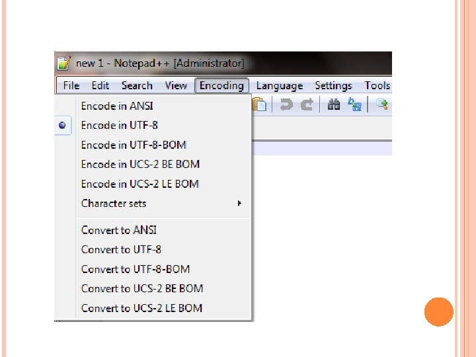Viewport: 476px width, 357px height.
Task: Choose Encode in UCS-2 LE BOM
Action: click(164, 184)
